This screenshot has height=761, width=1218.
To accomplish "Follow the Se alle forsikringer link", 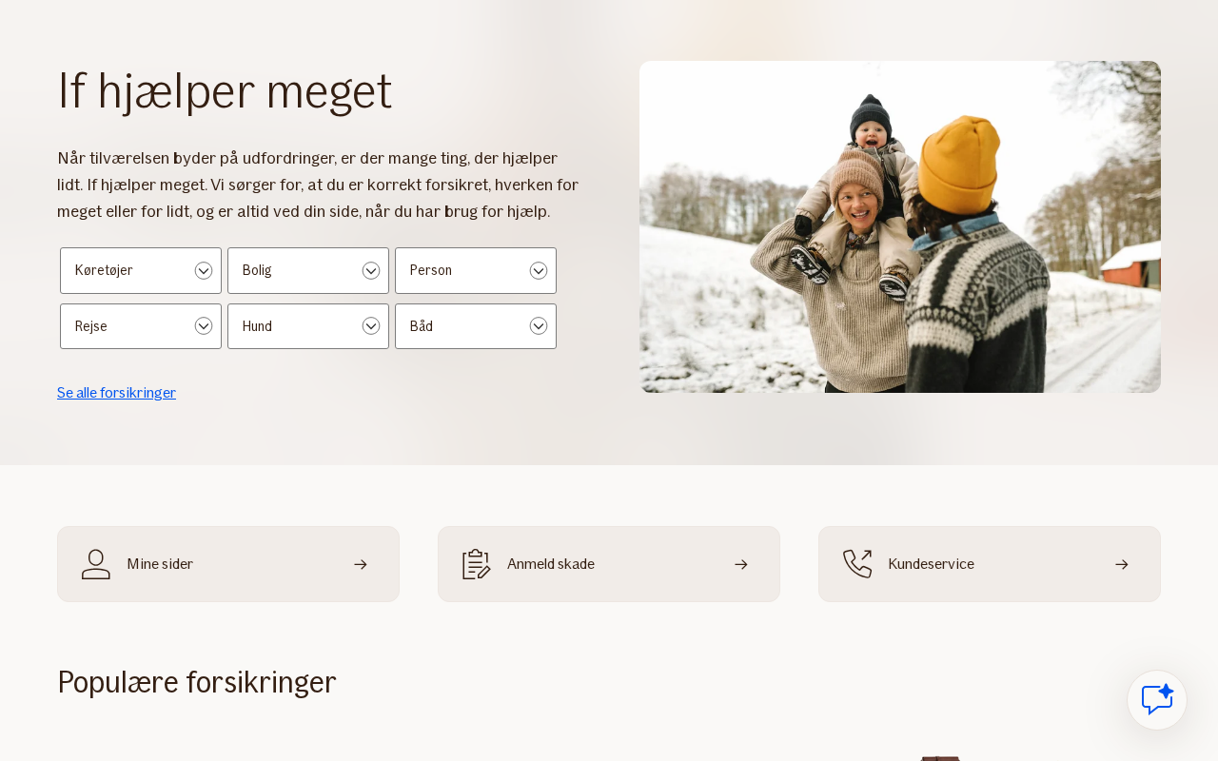I will 116,392.
